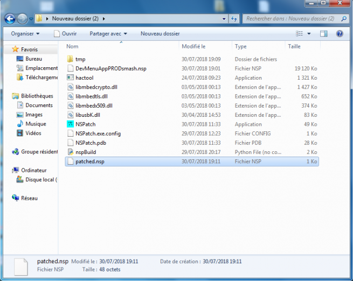This screenshot has height=281, width=353.
Task: Click the tmp folder name
Action: pos(80,59)
